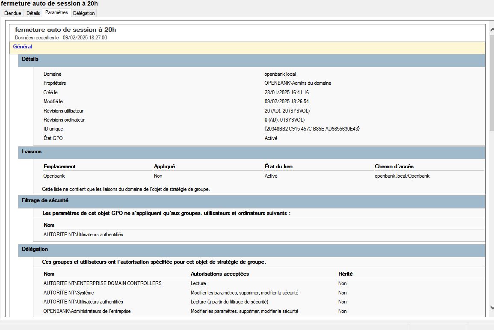Image resolution: width=494 pixels, height=330 pixels.
Task: Select the OPENBANK\Administrateurs de l'entreprise entry
Action: [87, 311]
